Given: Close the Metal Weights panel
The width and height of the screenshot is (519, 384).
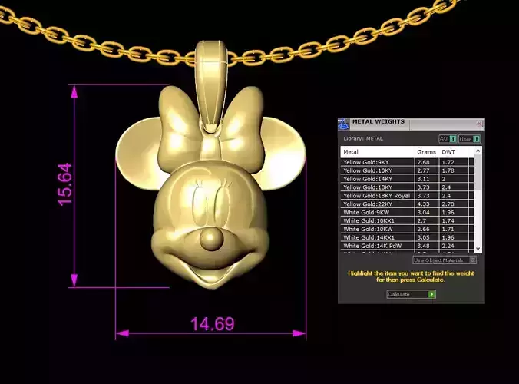Looking at the screenshot, I should 479,124.
